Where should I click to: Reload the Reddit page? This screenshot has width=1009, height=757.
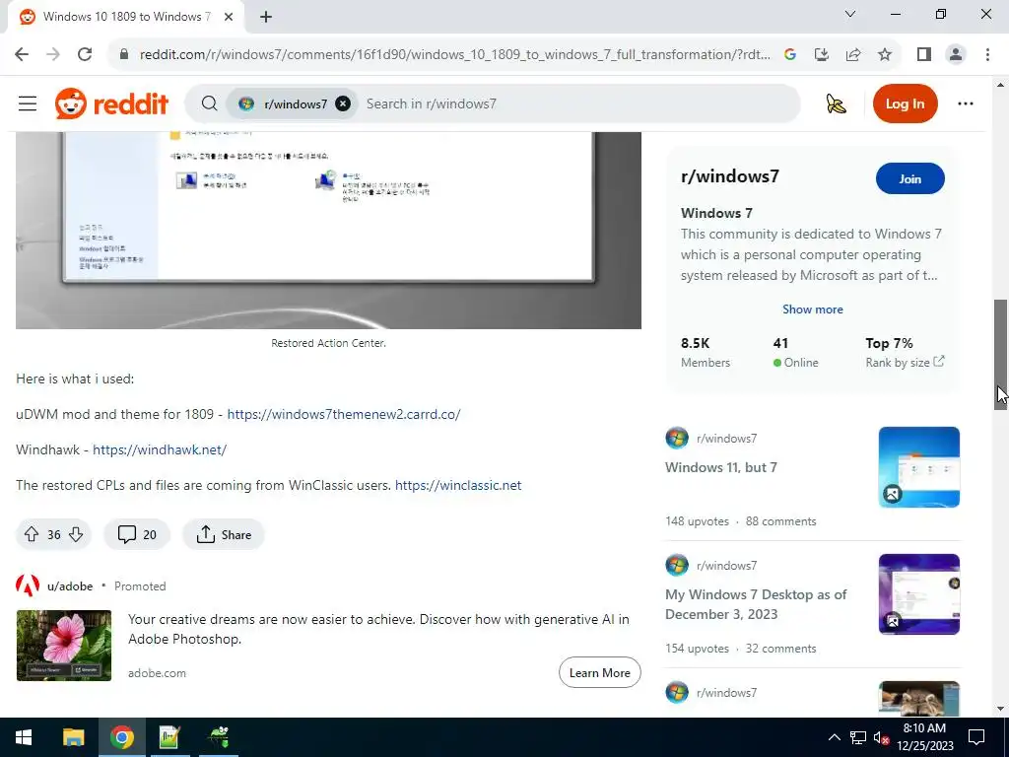pyautogui.click(x=85, y=54)
